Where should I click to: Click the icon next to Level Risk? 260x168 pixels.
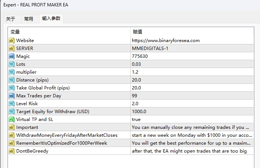coord(11,104)
